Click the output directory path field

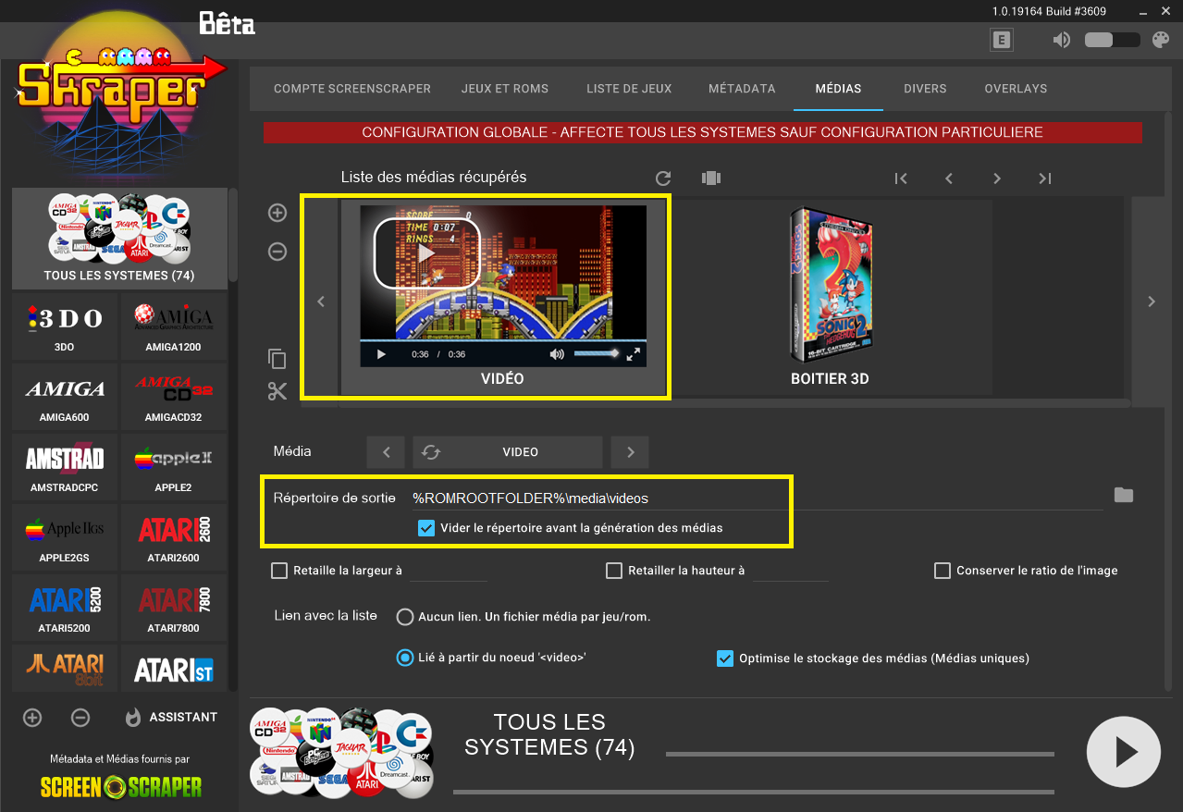(x=757, y=498)
